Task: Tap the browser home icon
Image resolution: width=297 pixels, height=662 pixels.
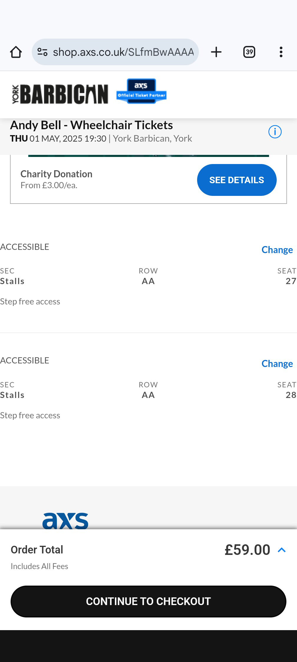Action: tap(16, 52)
